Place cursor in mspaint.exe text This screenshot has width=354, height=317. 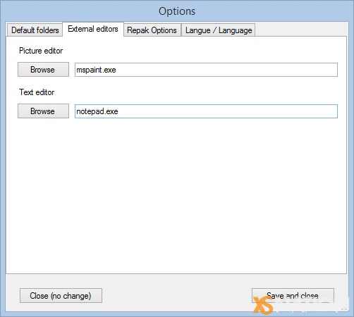point(96,70)
